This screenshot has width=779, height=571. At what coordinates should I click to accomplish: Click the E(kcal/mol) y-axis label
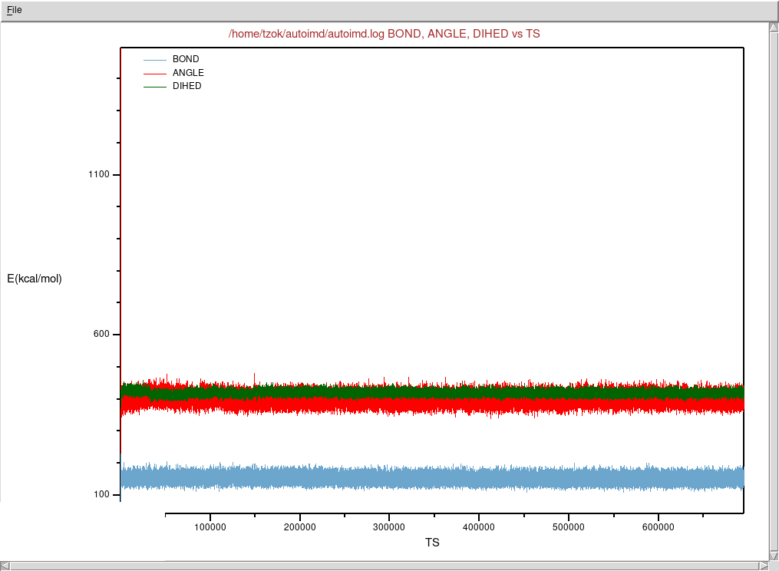tap(35, 279)
